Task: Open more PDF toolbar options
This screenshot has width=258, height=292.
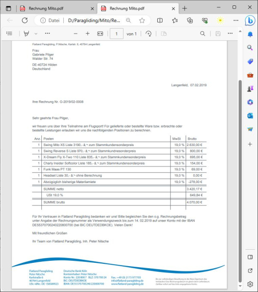Action: (x=230, y=33)
